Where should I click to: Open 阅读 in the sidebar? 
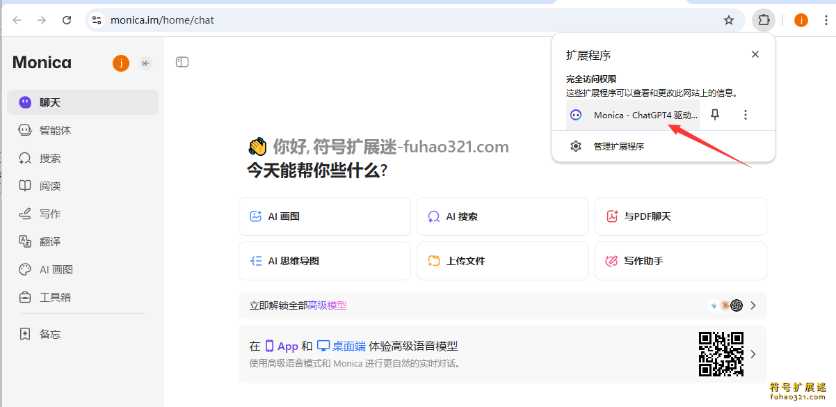point(83,186)
